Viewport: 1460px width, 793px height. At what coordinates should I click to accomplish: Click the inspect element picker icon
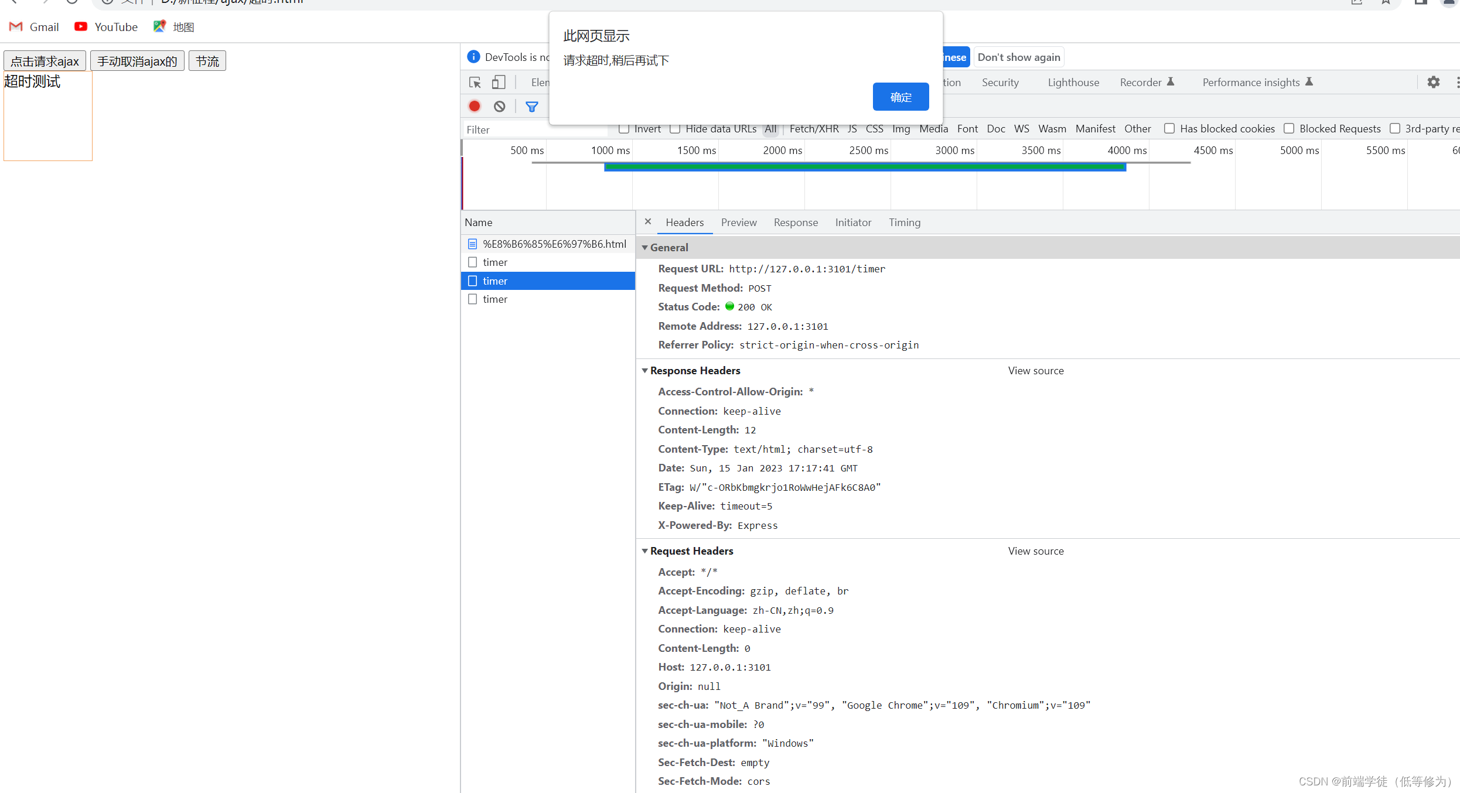click(475, 83)
